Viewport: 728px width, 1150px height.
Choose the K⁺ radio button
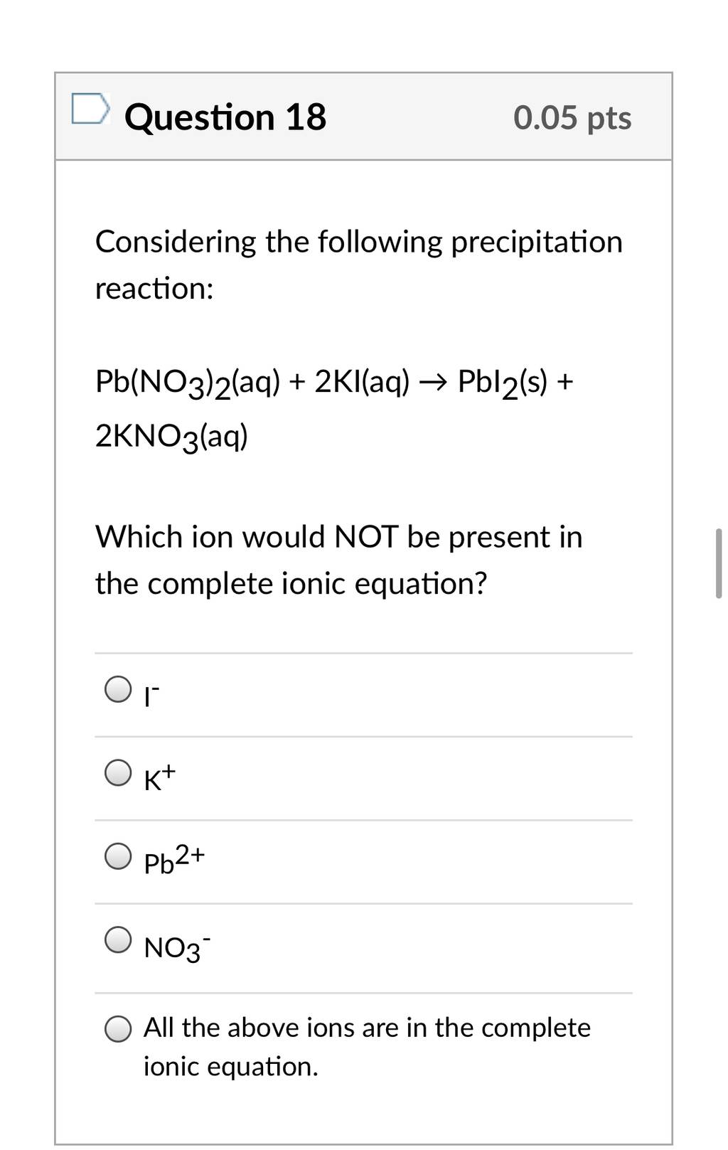pyautogui.click(x=118, y=772)
